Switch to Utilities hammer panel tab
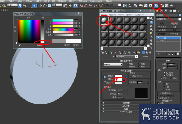This screenshot has width=182, height=124. pyautogui.click(x=179, y=11)
